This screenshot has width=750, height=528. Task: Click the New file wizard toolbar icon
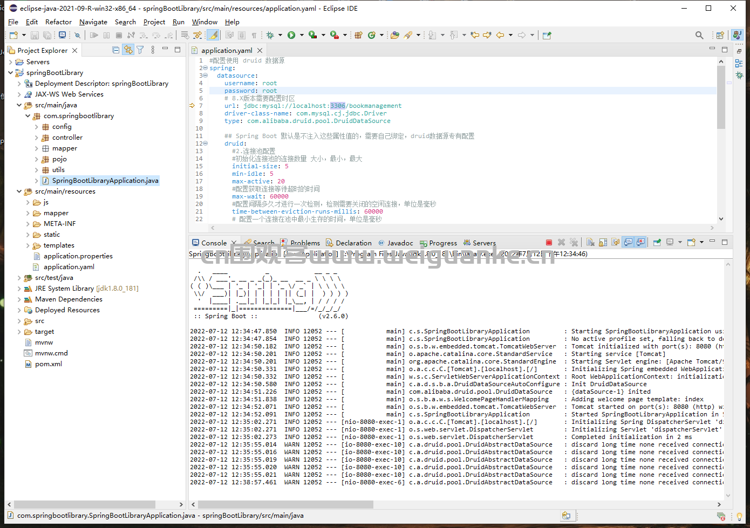(13, 35)
